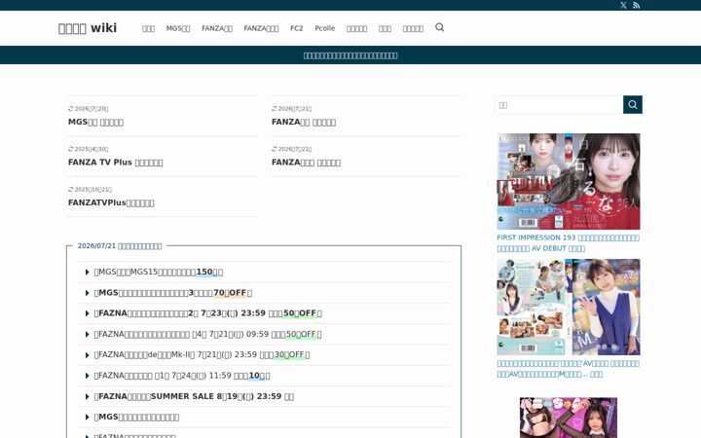Click the '2026/07/21' section heading text
The width and height of the screenshot is (701, 438).
pos(120,246)
